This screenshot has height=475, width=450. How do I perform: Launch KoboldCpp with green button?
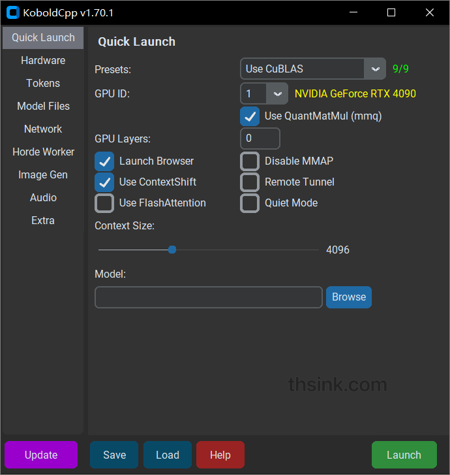coord(404,455)
